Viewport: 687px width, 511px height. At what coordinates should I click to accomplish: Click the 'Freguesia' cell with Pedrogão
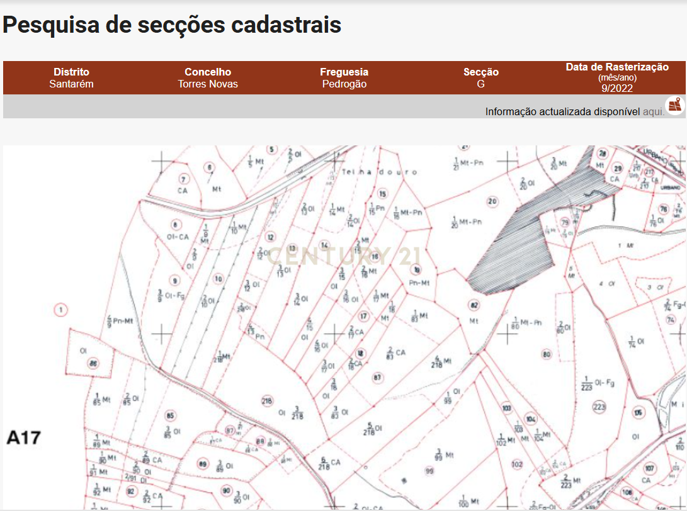point(344,78)
